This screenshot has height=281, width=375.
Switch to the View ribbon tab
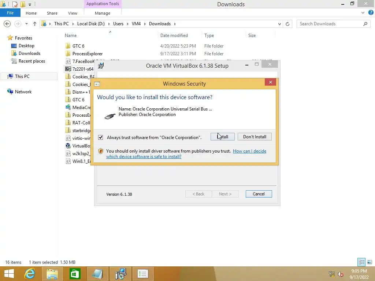click(73, 13)
